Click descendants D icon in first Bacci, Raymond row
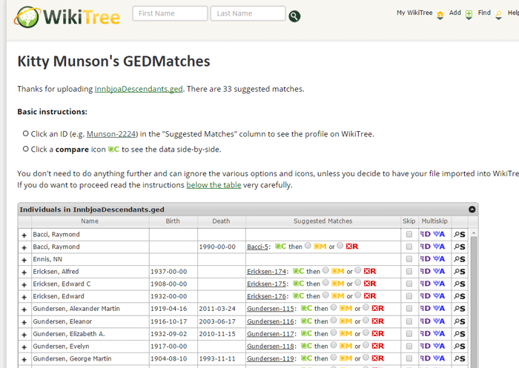The image size is (519, 368). 426,234
